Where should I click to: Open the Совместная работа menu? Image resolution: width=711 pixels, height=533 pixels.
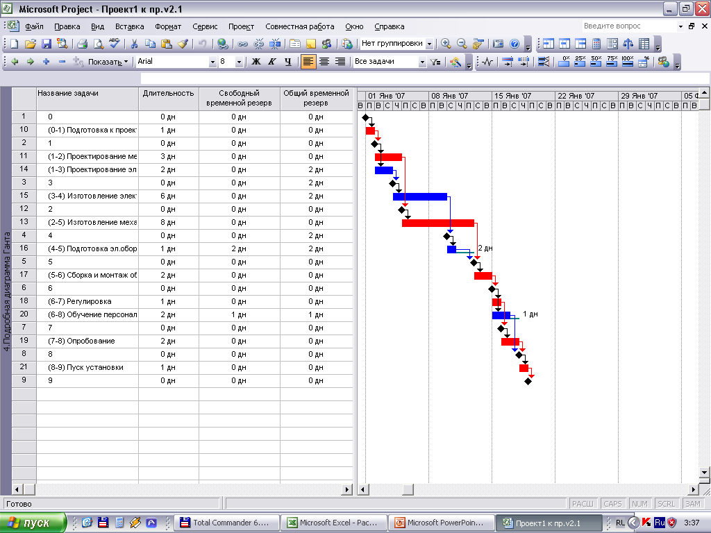(300, 26)
